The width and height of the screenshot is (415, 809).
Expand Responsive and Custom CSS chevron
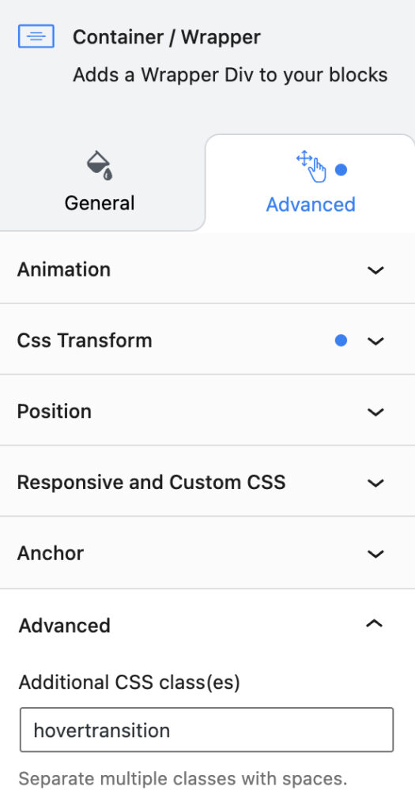coord(375,483)
